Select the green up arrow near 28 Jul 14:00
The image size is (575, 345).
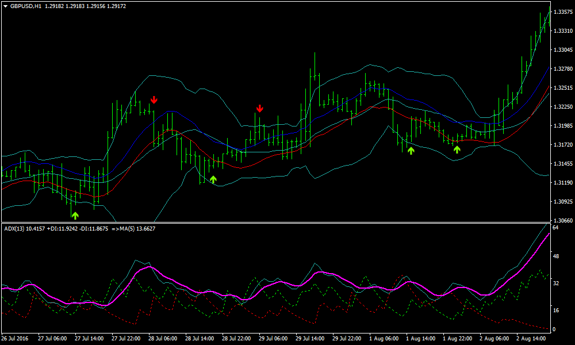point(213,179)
